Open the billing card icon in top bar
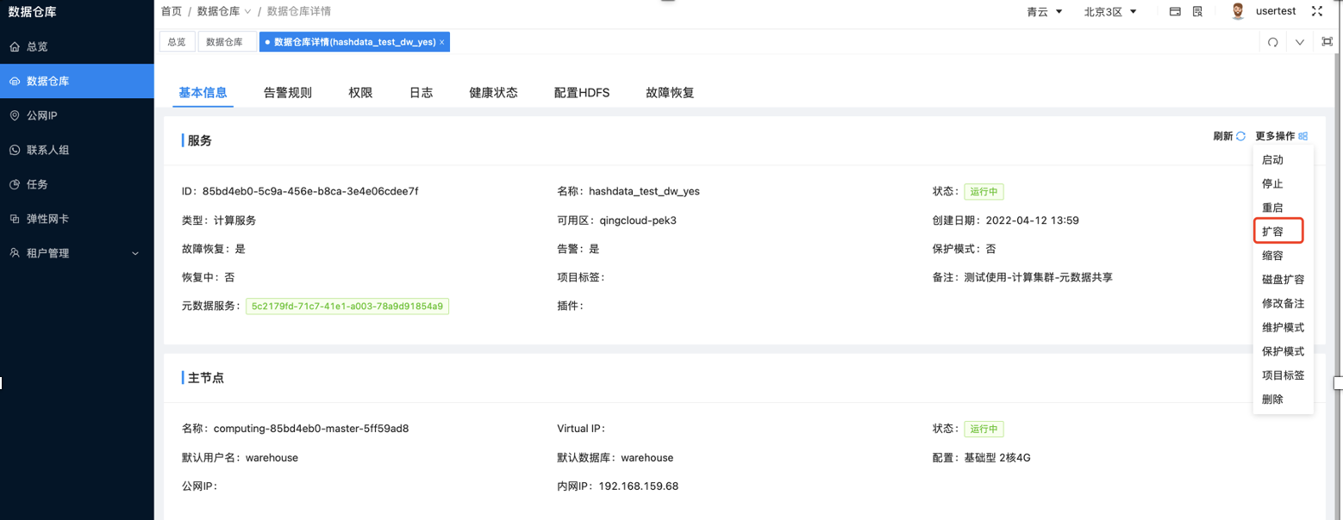 point(1176,11)
